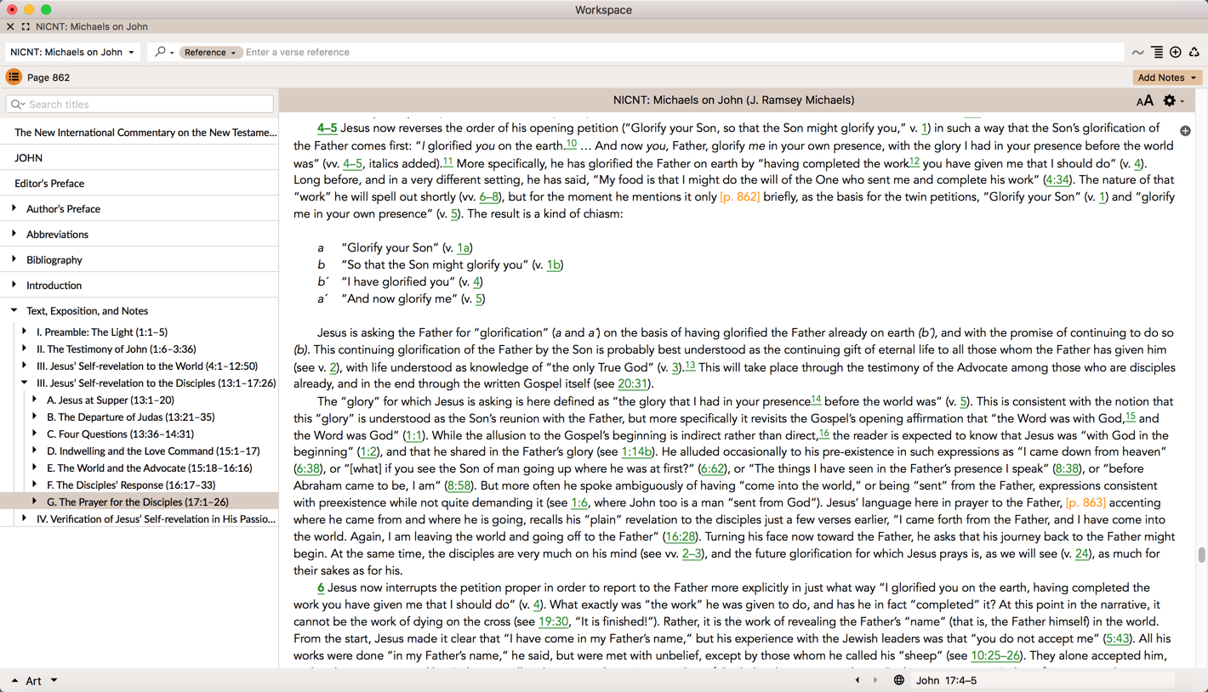Screen dimensions: 1208x692
Task: Click the recycle icon in the top toolbar
Action: pos(1194,52)
